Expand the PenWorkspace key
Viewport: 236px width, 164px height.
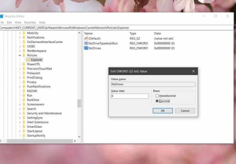tap(20, 51)
